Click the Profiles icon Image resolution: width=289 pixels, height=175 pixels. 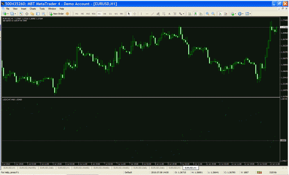click(12, 14)
